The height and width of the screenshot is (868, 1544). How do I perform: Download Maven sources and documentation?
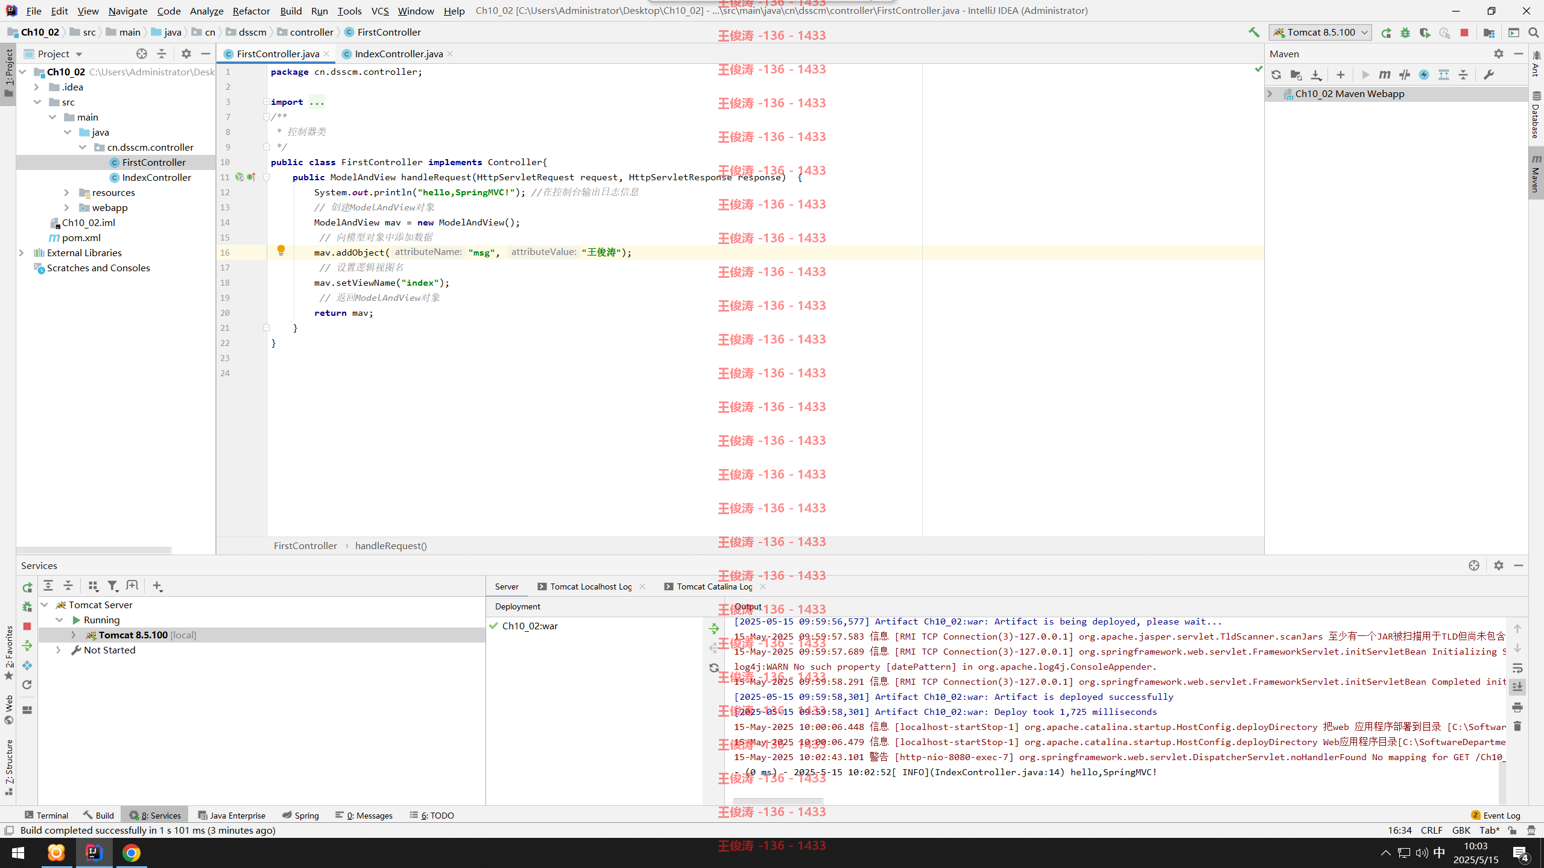pos(1316,75)
